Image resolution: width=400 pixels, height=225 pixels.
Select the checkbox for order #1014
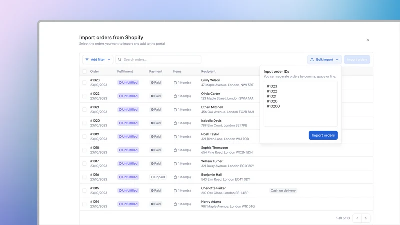pos(84,204)
